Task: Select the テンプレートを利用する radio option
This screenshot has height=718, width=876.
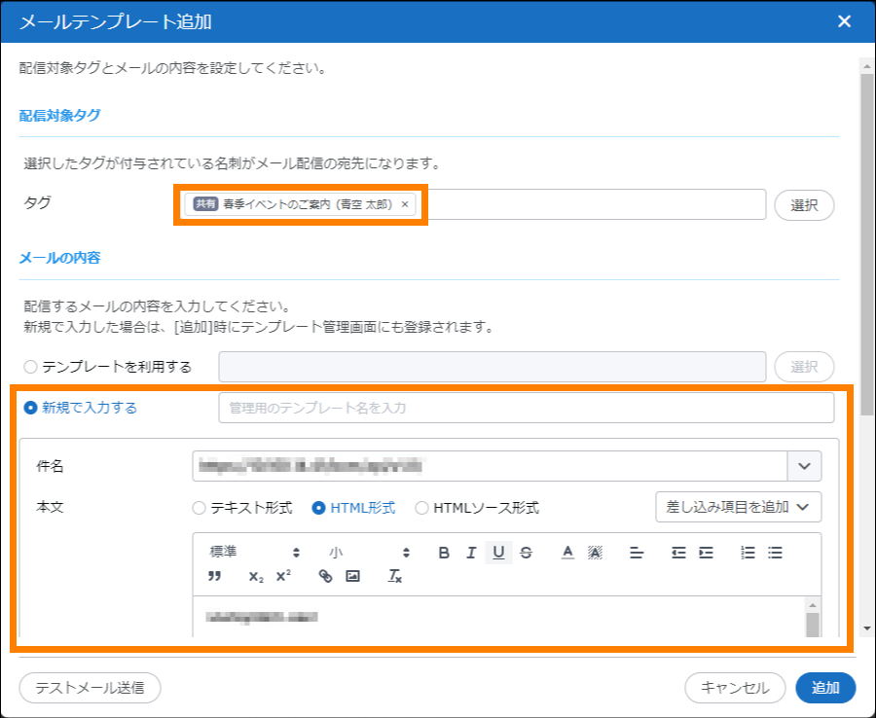Action: point(30,367)
